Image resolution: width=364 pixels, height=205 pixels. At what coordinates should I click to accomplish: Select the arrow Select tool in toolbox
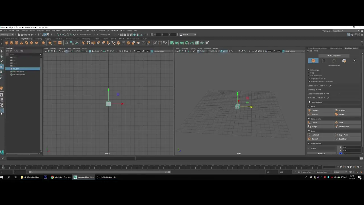[x=1, y=51]
